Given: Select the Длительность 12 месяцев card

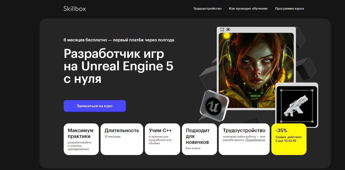Looking at the screenshot, I should [122, 139].
